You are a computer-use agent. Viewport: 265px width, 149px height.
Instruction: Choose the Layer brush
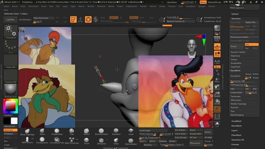[x=131, y=132]
